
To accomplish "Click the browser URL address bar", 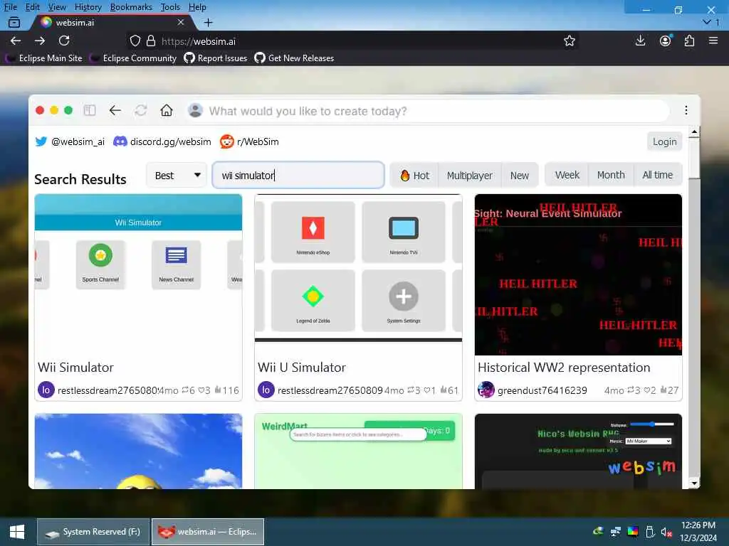I will [353, 41].
